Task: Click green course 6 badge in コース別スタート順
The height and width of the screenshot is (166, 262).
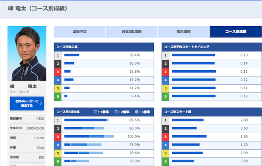Action: [165, 162]
